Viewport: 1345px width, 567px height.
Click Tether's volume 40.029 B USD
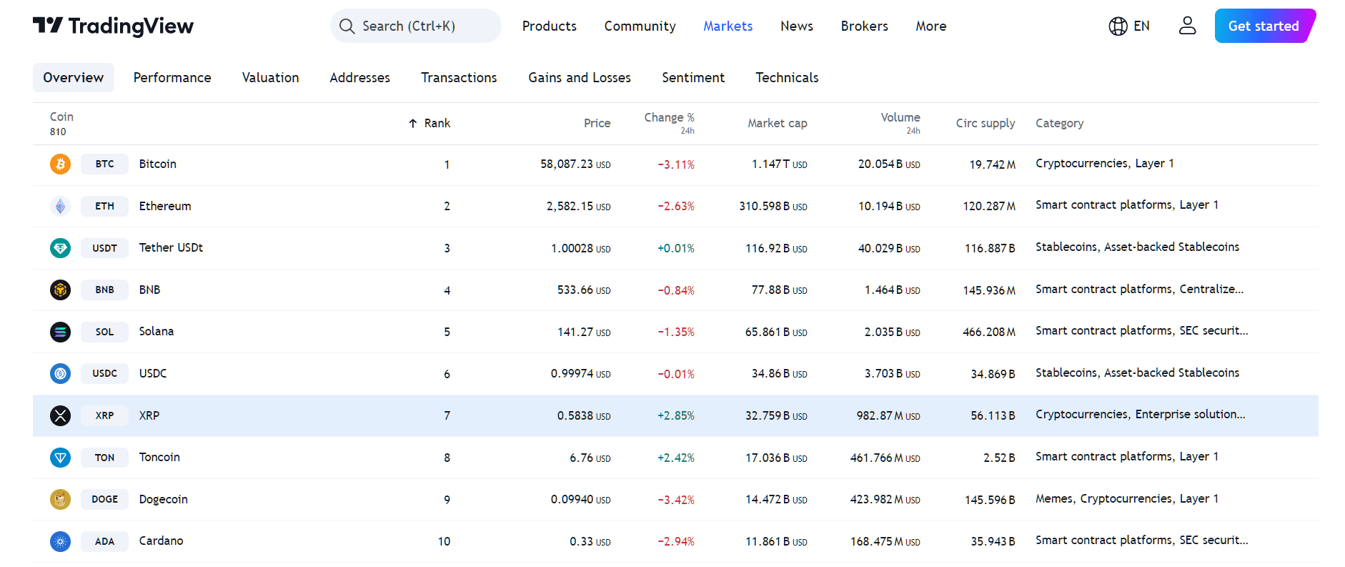click(889, 248)
